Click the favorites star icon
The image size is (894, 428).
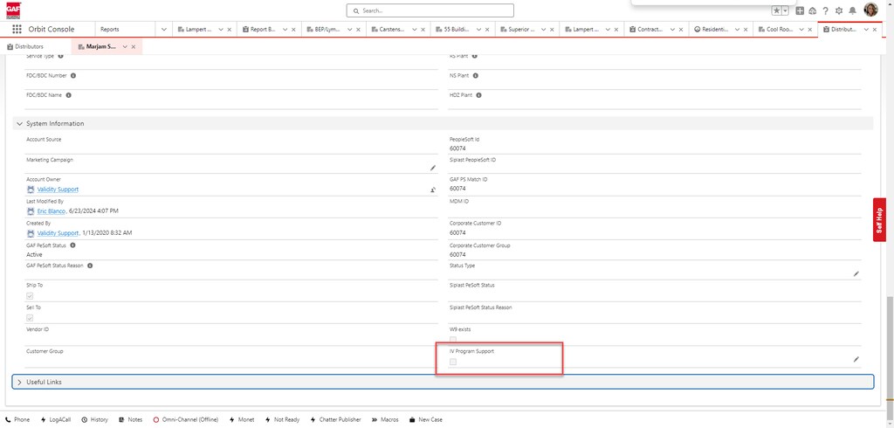[776, 10]
